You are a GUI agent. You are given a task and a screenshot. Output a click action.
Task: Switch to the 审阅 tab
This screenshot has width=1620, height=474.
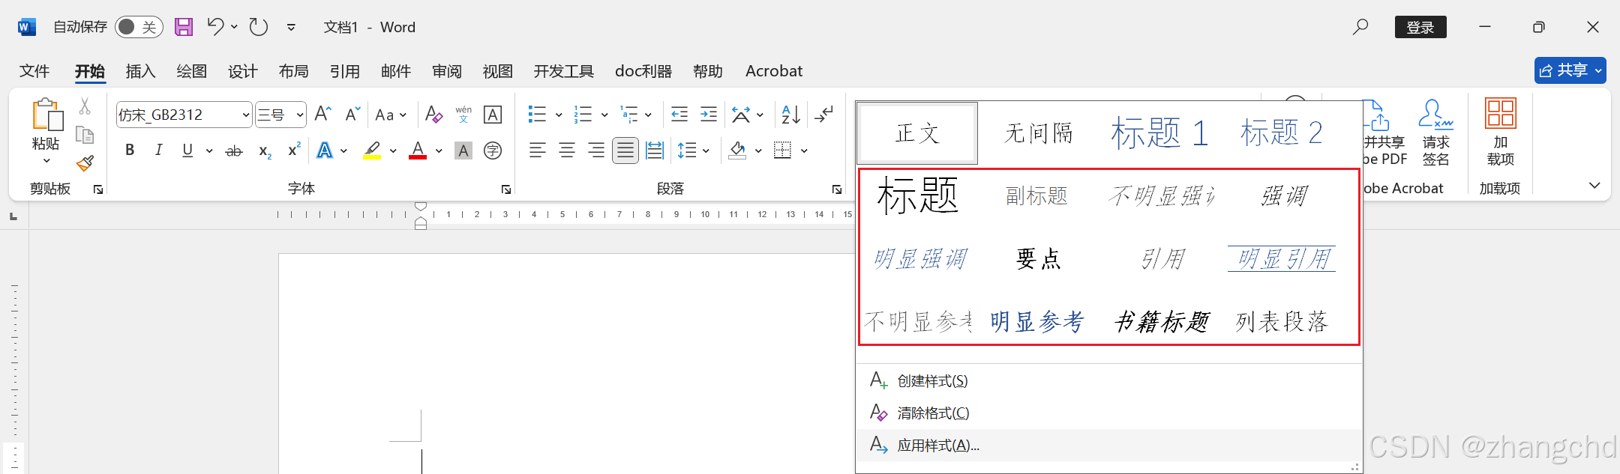(x=447, y=71)
